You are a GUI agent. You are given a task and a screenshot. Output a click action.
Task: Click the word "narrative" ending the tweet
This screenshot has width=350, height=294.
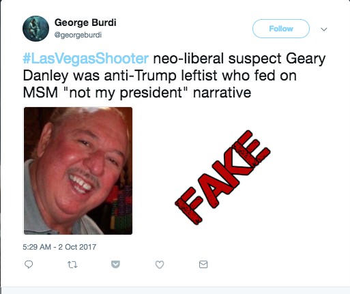tap(222, 93)
